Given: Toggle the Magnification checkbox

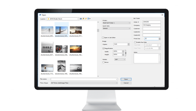Looking at the screenshot, I should pos(103,48).
